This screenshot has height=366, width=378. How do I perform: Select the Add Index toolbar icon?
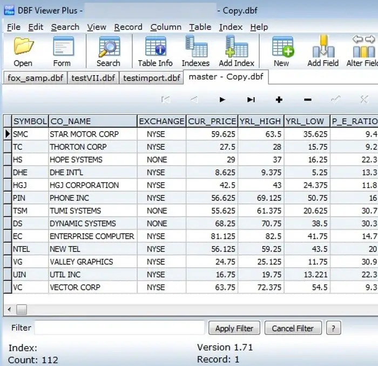237,52
